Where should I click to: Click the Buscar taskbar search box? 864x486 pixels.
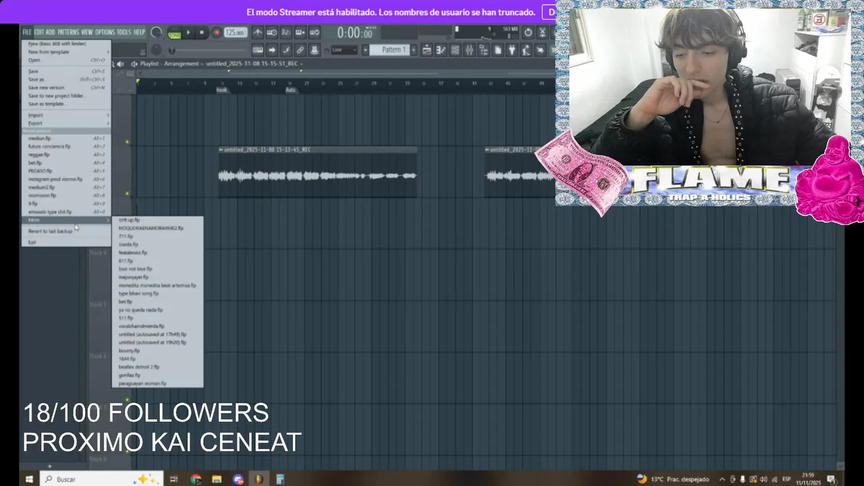101,479
